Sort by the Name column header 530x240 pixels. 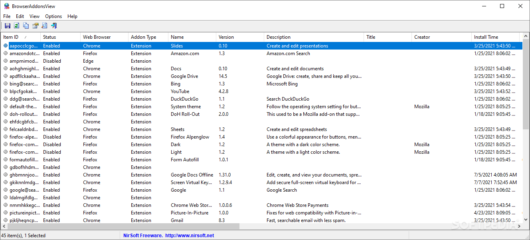pos(192,37)
